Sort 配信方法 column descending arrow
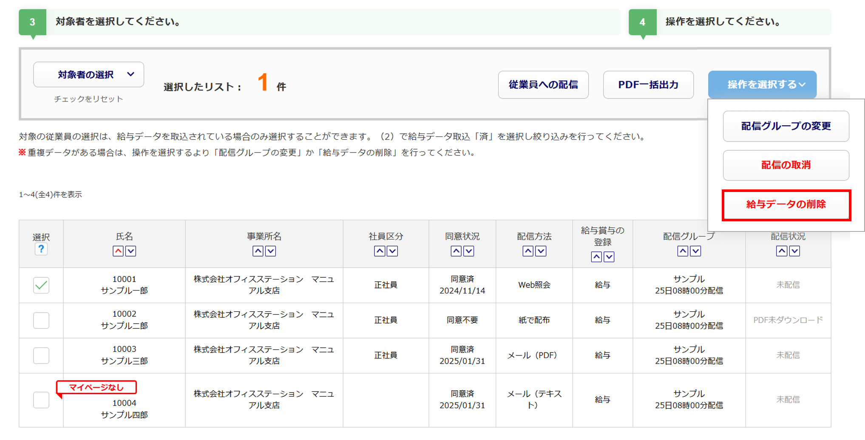Screen dimensions: 865x440 (541, 251)
